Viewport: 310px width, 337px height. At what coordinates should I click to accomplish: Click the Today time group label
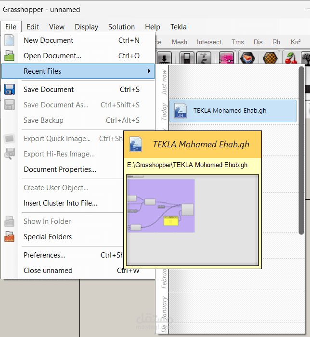coord(164,112)
